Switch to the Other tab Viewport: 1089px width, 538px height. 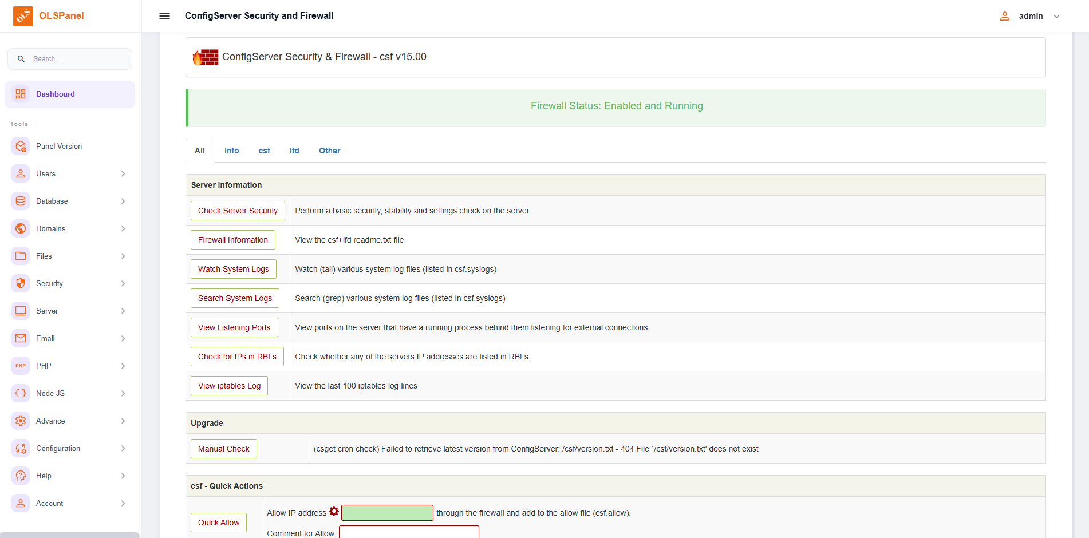(330, 151)
